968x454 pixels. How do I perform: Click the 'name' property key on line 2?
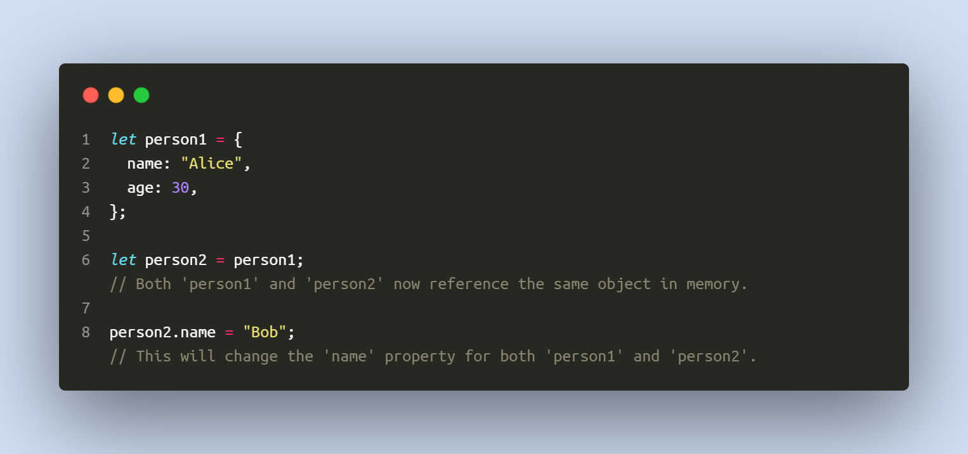click(145, 164)
